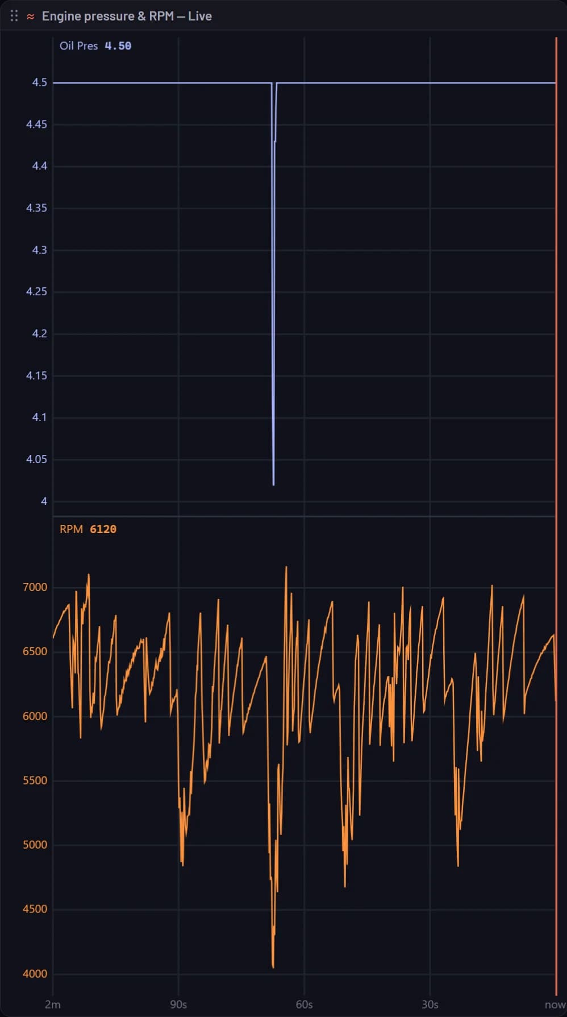The image size is (567, 1017).
Task: Click the 4.2 oil pressure axis label
Action: coord(40,334)
